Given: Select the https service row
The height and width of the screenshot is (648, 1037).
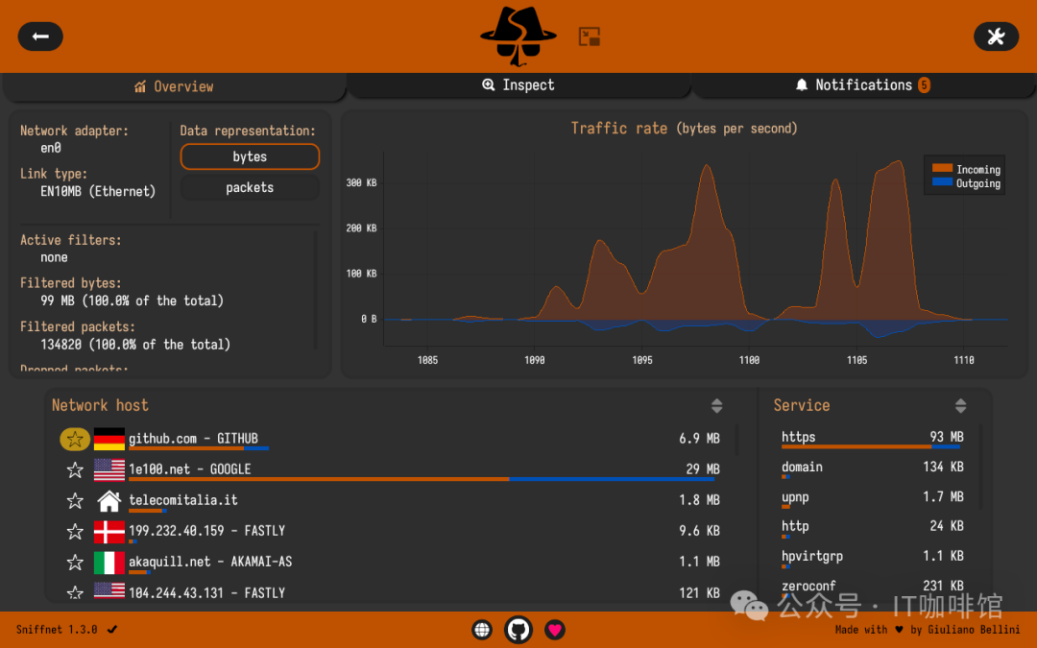Looking at the screenshot, I should 872,439.
